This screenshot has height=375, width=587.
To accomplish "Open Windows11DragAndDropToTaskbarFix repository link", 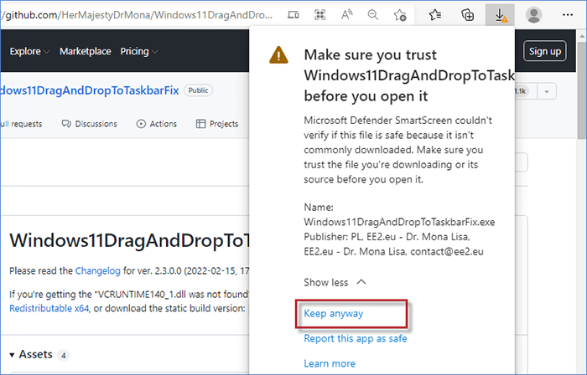I will tap(90, 90).
